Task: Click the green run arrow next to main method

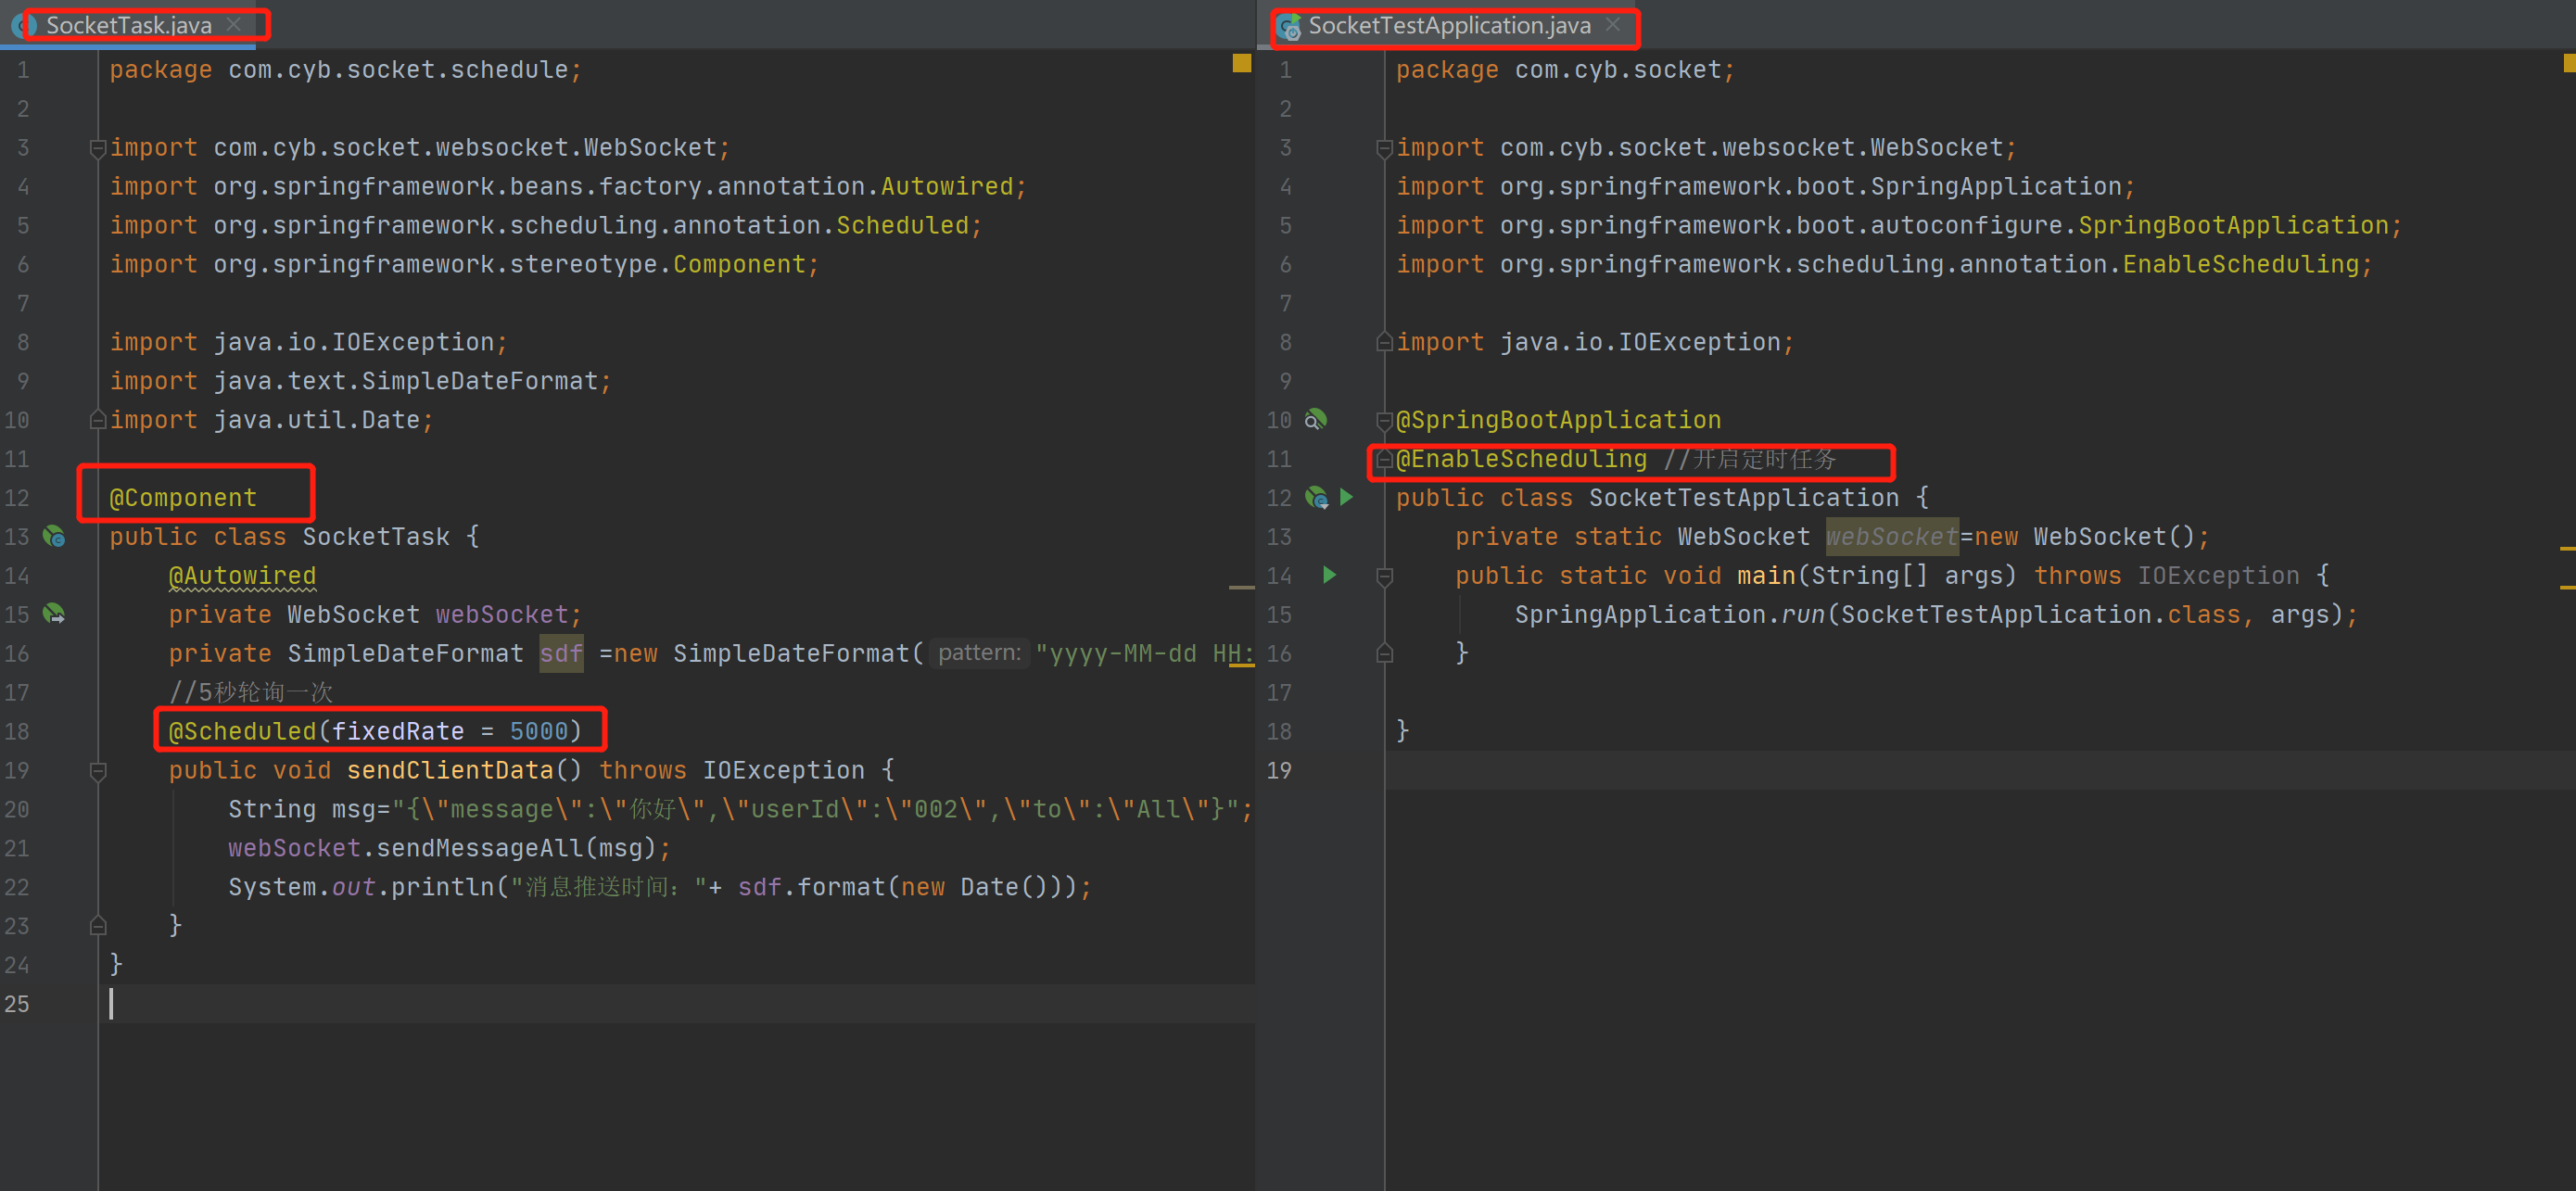Action: pyautogui.click(x=1330, y=575)
